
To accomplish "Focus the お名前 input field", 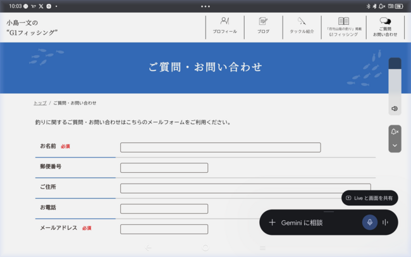I will 221,147.
